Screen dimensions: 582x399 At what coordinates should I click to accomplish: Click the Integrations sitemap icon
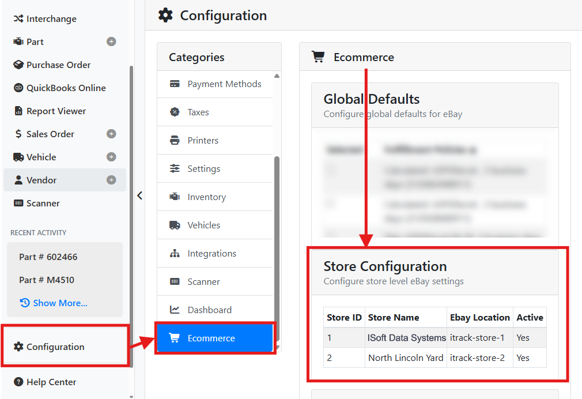[x=175, y=253]
